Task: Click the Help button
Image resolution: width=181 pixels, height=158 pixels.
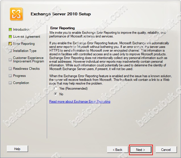Action: point(17,149)
